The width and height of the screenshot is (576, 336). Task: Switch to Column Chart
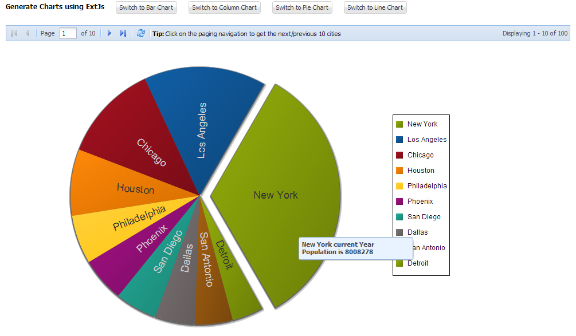tap(224, 7)
